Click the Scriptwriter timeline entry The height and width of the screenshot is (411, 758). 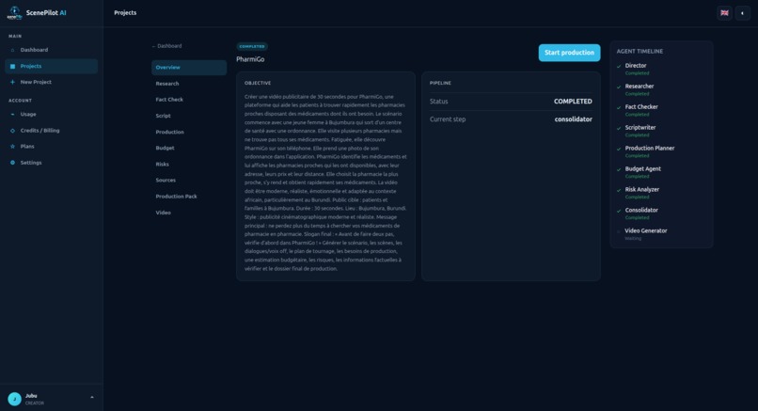[661, 131]
